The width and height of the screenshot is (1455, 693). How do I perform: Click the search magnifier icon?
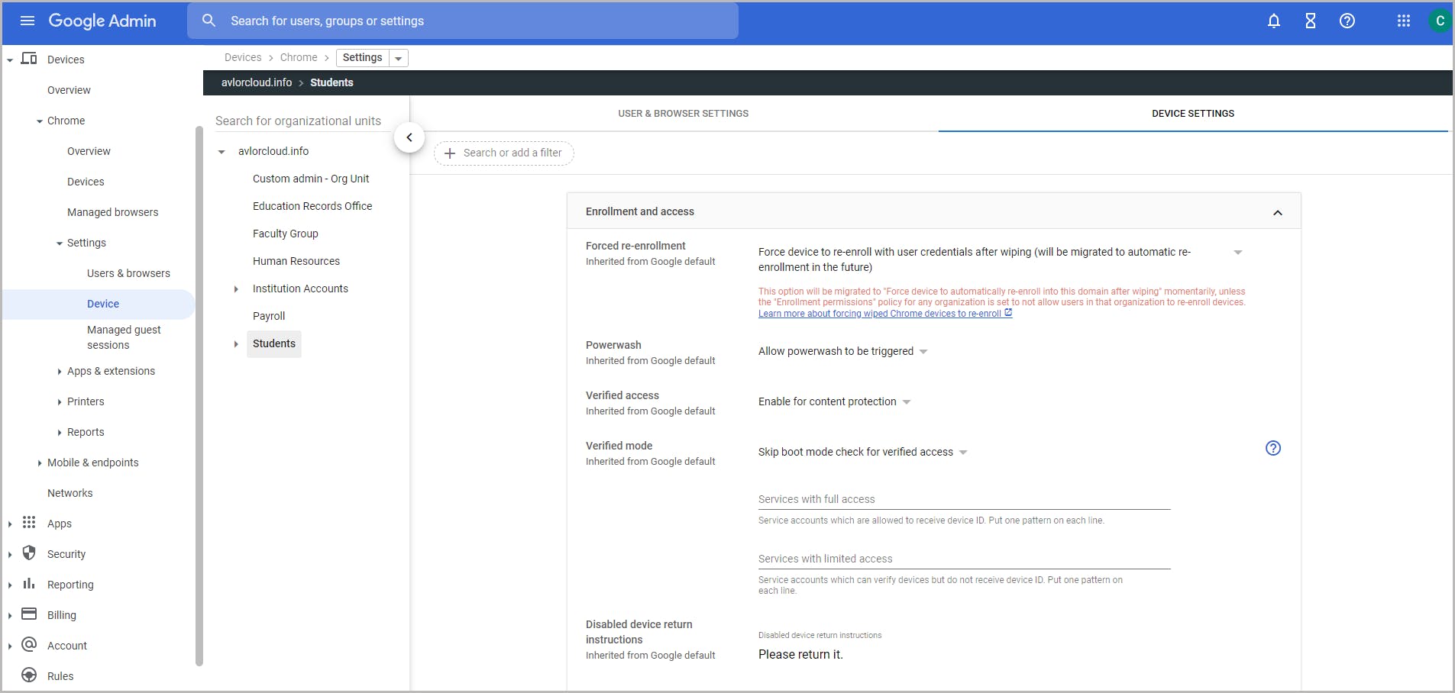click(x=209, y=21)
